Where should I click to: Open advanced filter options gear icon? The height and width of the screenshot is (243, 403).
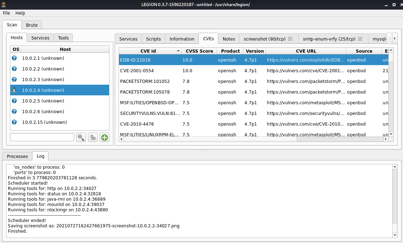pyautogui.click(x=93, y=137)
